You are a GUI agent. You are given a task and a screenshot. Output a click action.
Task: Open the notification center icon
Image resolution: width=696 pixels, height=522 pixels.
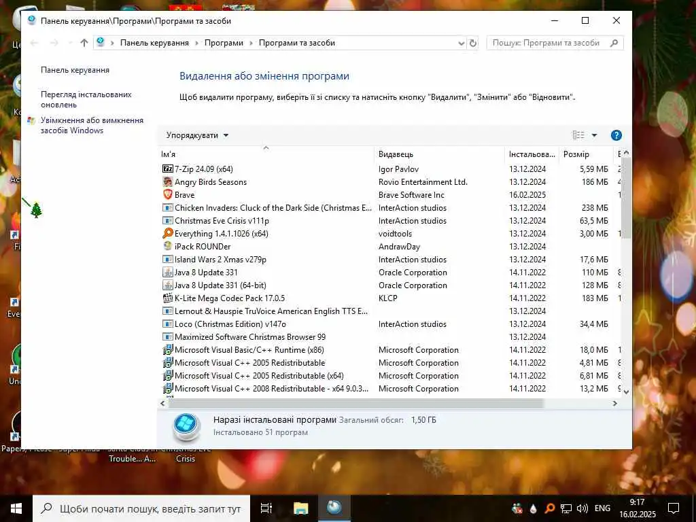(x=674, y=508)
